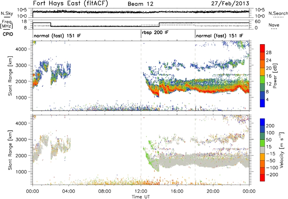Image resolution: width=288 pixels, height=199 pixels.
Task: Click the 'Power [dB]' colorbar label
Action: [x=275, y=76]
